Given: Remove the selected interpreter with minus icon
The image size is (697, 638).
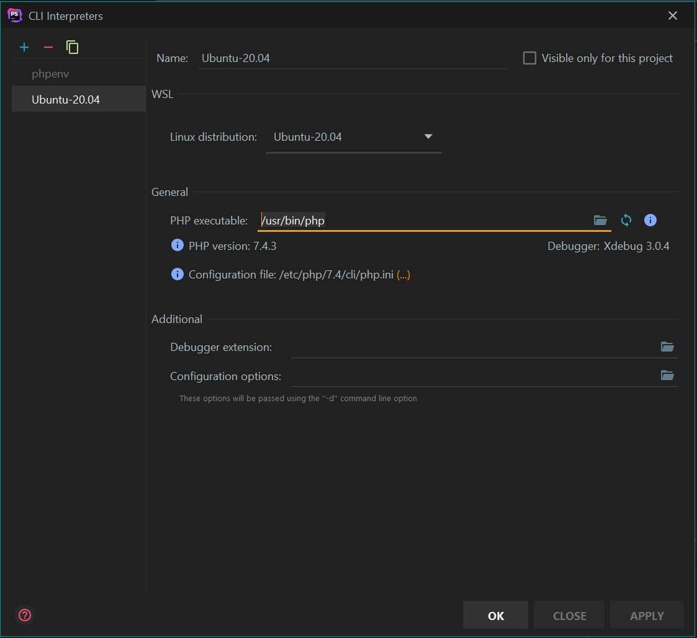Looking at the screenshot, I should (x=48, y=47).
